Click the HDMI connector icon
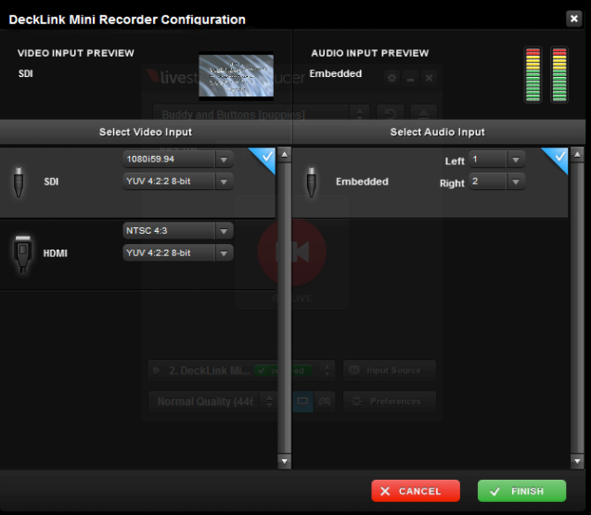Viewport: 591px width, 515px height. click(x=22, y=253)
